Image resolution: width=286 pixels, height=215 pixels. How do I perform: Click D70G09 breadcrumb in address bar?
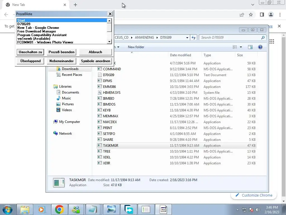[166, 38]
